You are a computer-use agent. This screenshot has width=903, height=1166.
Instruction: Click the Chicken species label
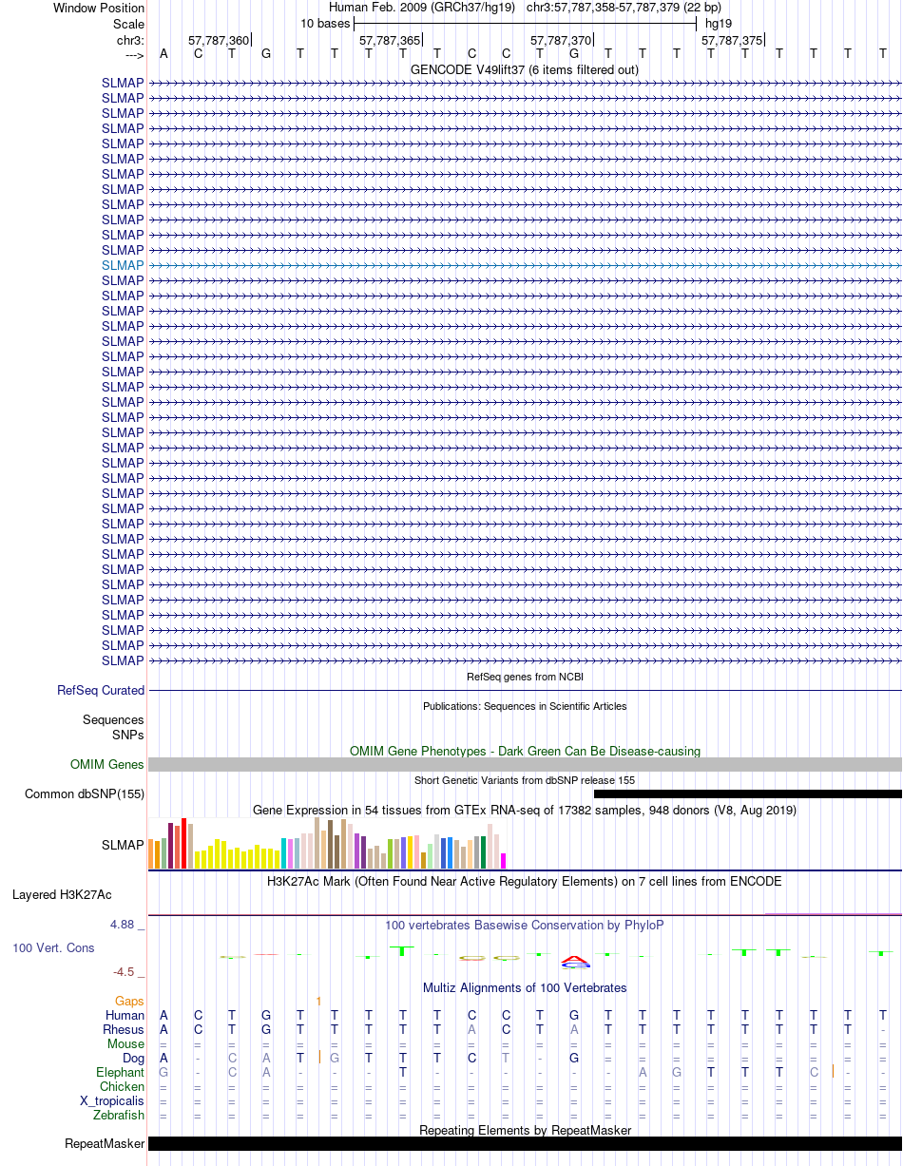point(122,1086)
